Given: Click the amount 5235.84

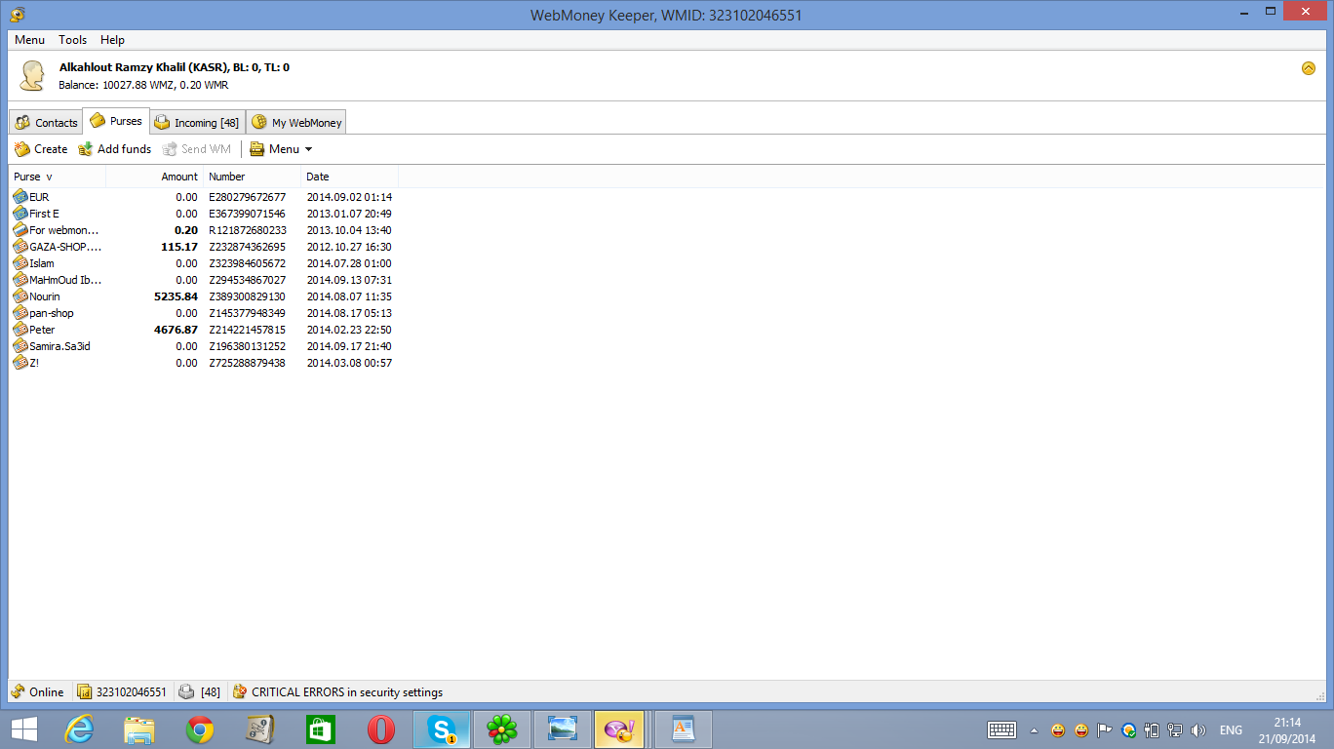Looking at the screenshot, I should pyautogui.click(x=177, y=296).
